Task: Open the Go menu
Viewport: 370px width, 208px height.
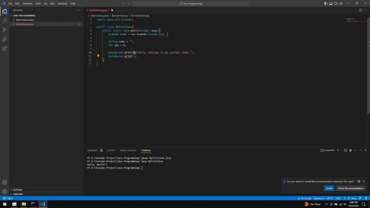Action: [x=45, y=3]
